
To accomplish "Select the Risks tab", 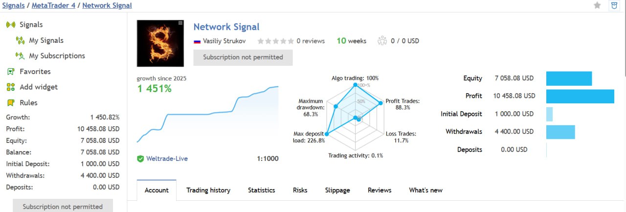I will [300, 190].
